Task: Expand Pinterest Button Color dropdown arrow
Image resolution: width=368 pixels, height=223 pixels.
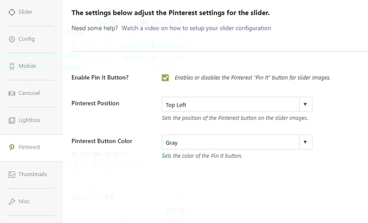Action: (x=305, y=142)
